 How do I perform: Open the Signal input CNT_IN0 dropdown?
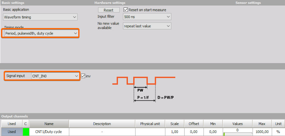[55, 76]
